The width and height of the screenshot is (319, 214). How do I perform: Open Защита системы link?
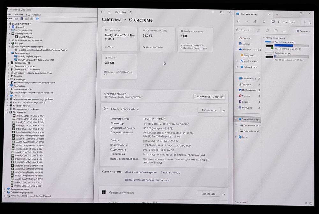171,172
